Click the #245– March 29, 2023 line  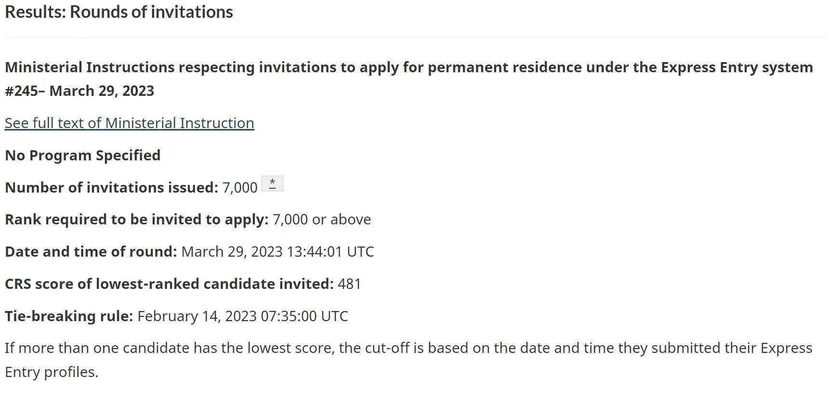click(x=79, y=91)
